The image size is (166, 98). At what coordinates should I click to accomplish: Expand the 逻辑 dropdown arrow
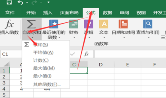[89, 37]
